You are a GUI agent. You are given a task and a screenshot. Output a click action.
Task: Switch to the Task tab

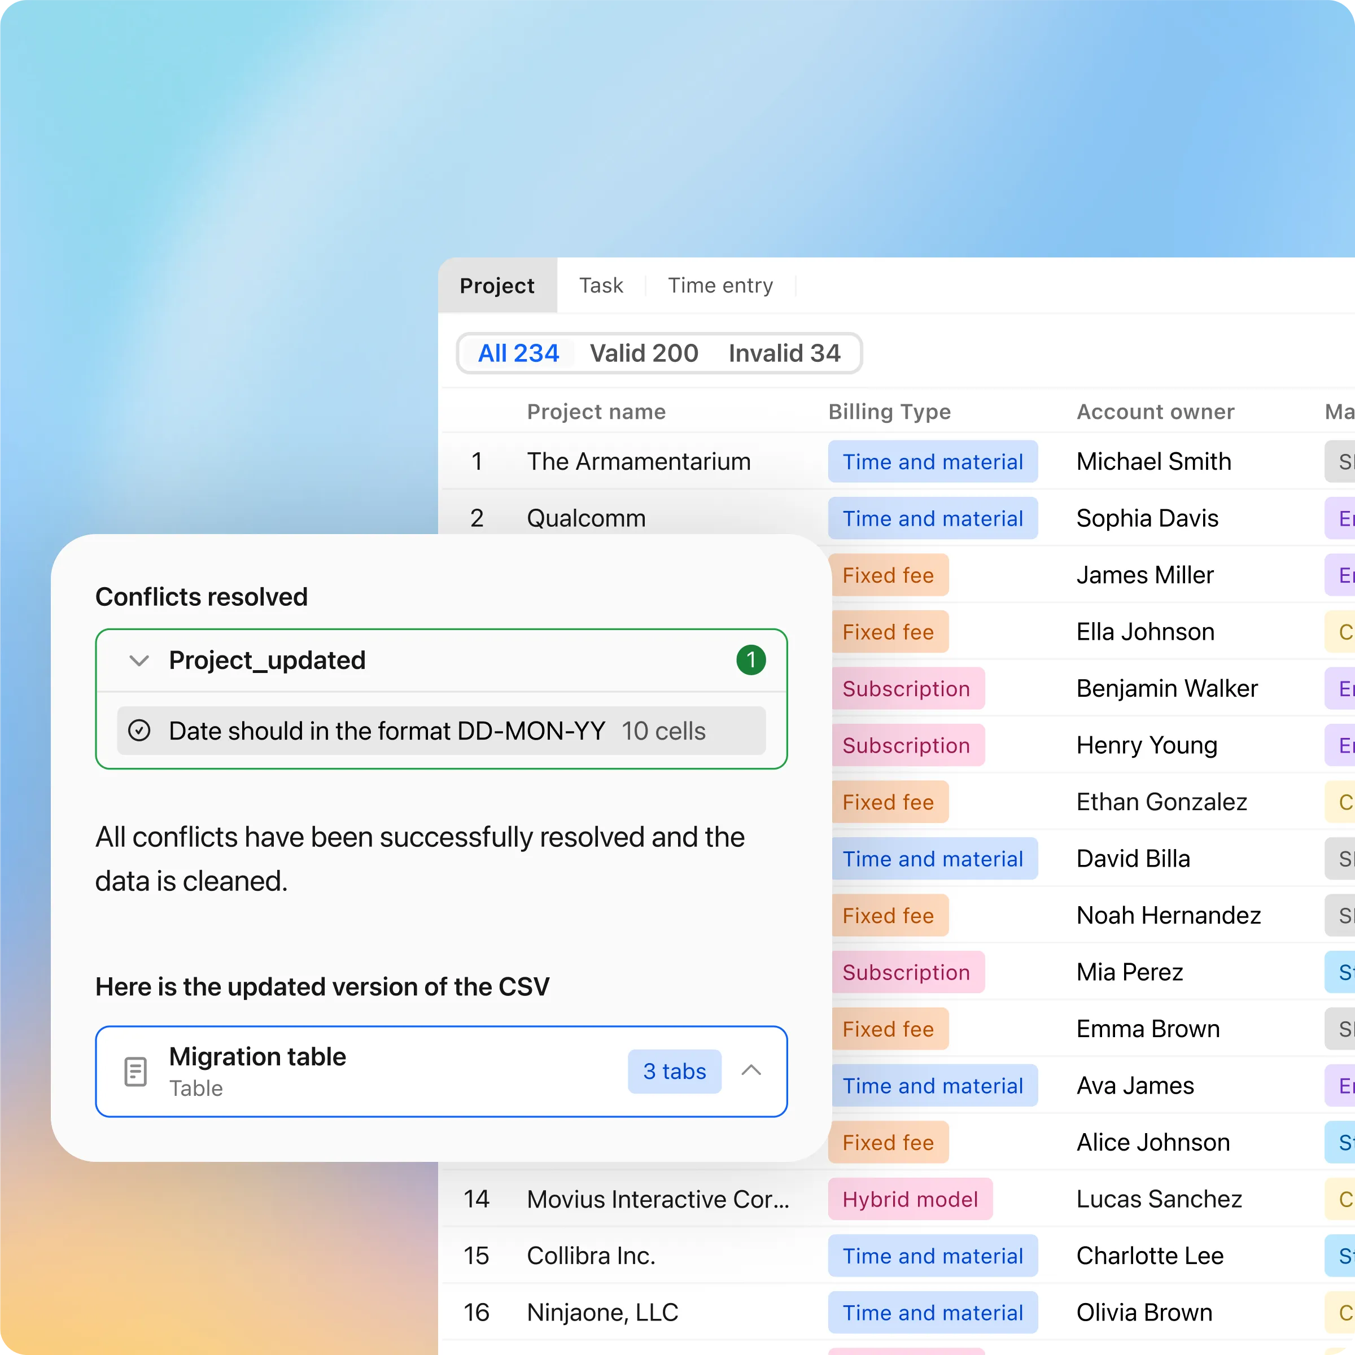click(x=600, y=286)
